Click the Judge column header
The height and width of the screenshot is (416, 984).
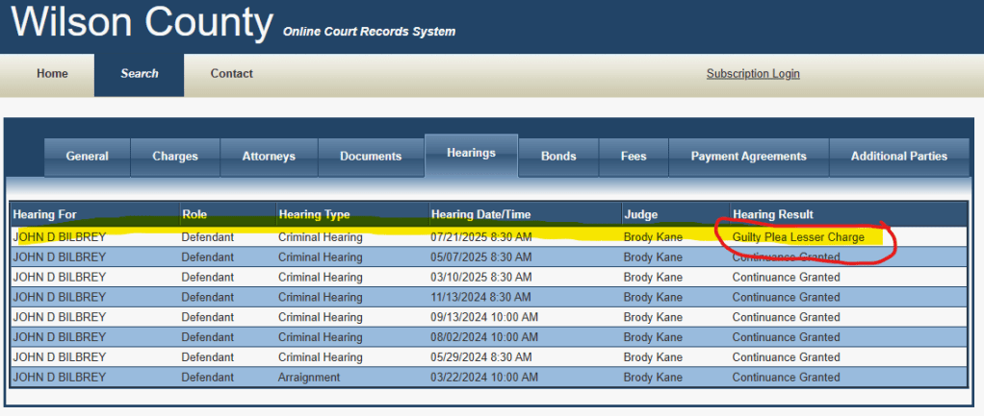click(641, 214)
